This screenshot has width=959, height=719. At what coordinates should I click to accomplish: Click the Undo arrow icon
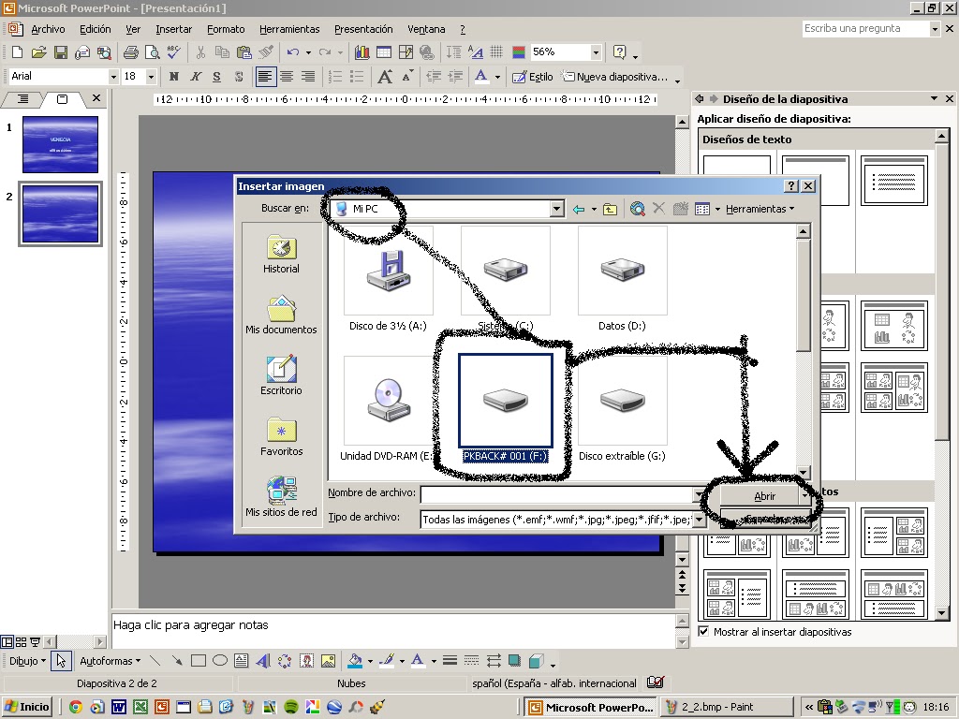click(293, 52)
